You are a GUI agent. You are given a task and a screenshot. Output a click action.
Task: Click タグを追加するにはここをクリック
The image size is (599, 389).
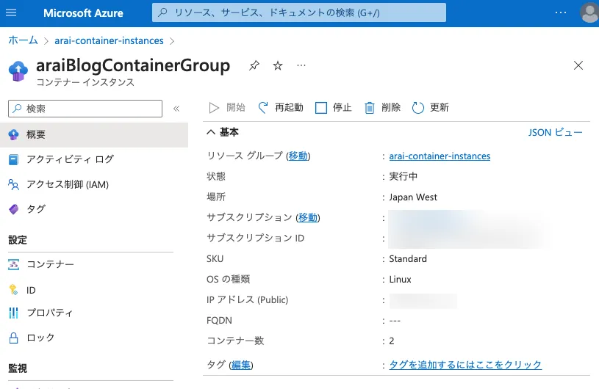coord(465,365)
